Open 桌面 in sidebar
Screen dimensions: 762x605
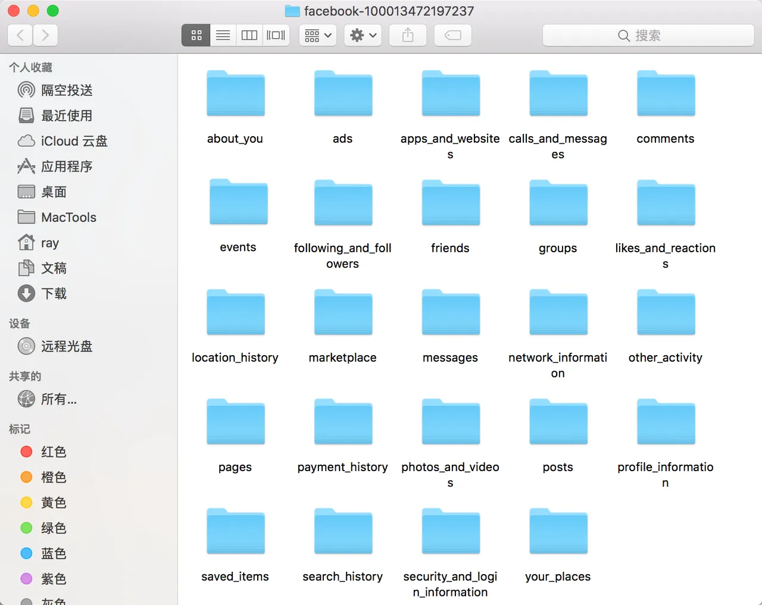coord(89,192)
